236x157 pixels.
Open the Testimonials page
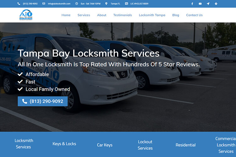(x=122, y=15)
